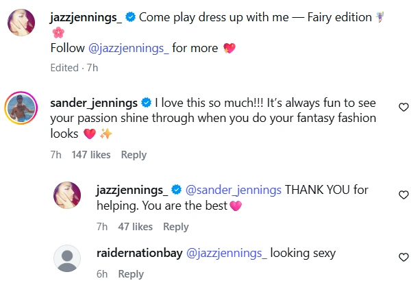The image size is (411, 283).
Task: Reply to raidernationbay's comment
Action: [131, 274]
